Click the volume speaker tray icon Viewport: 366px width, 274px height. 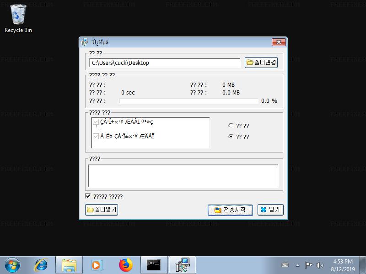pos(319,265)
